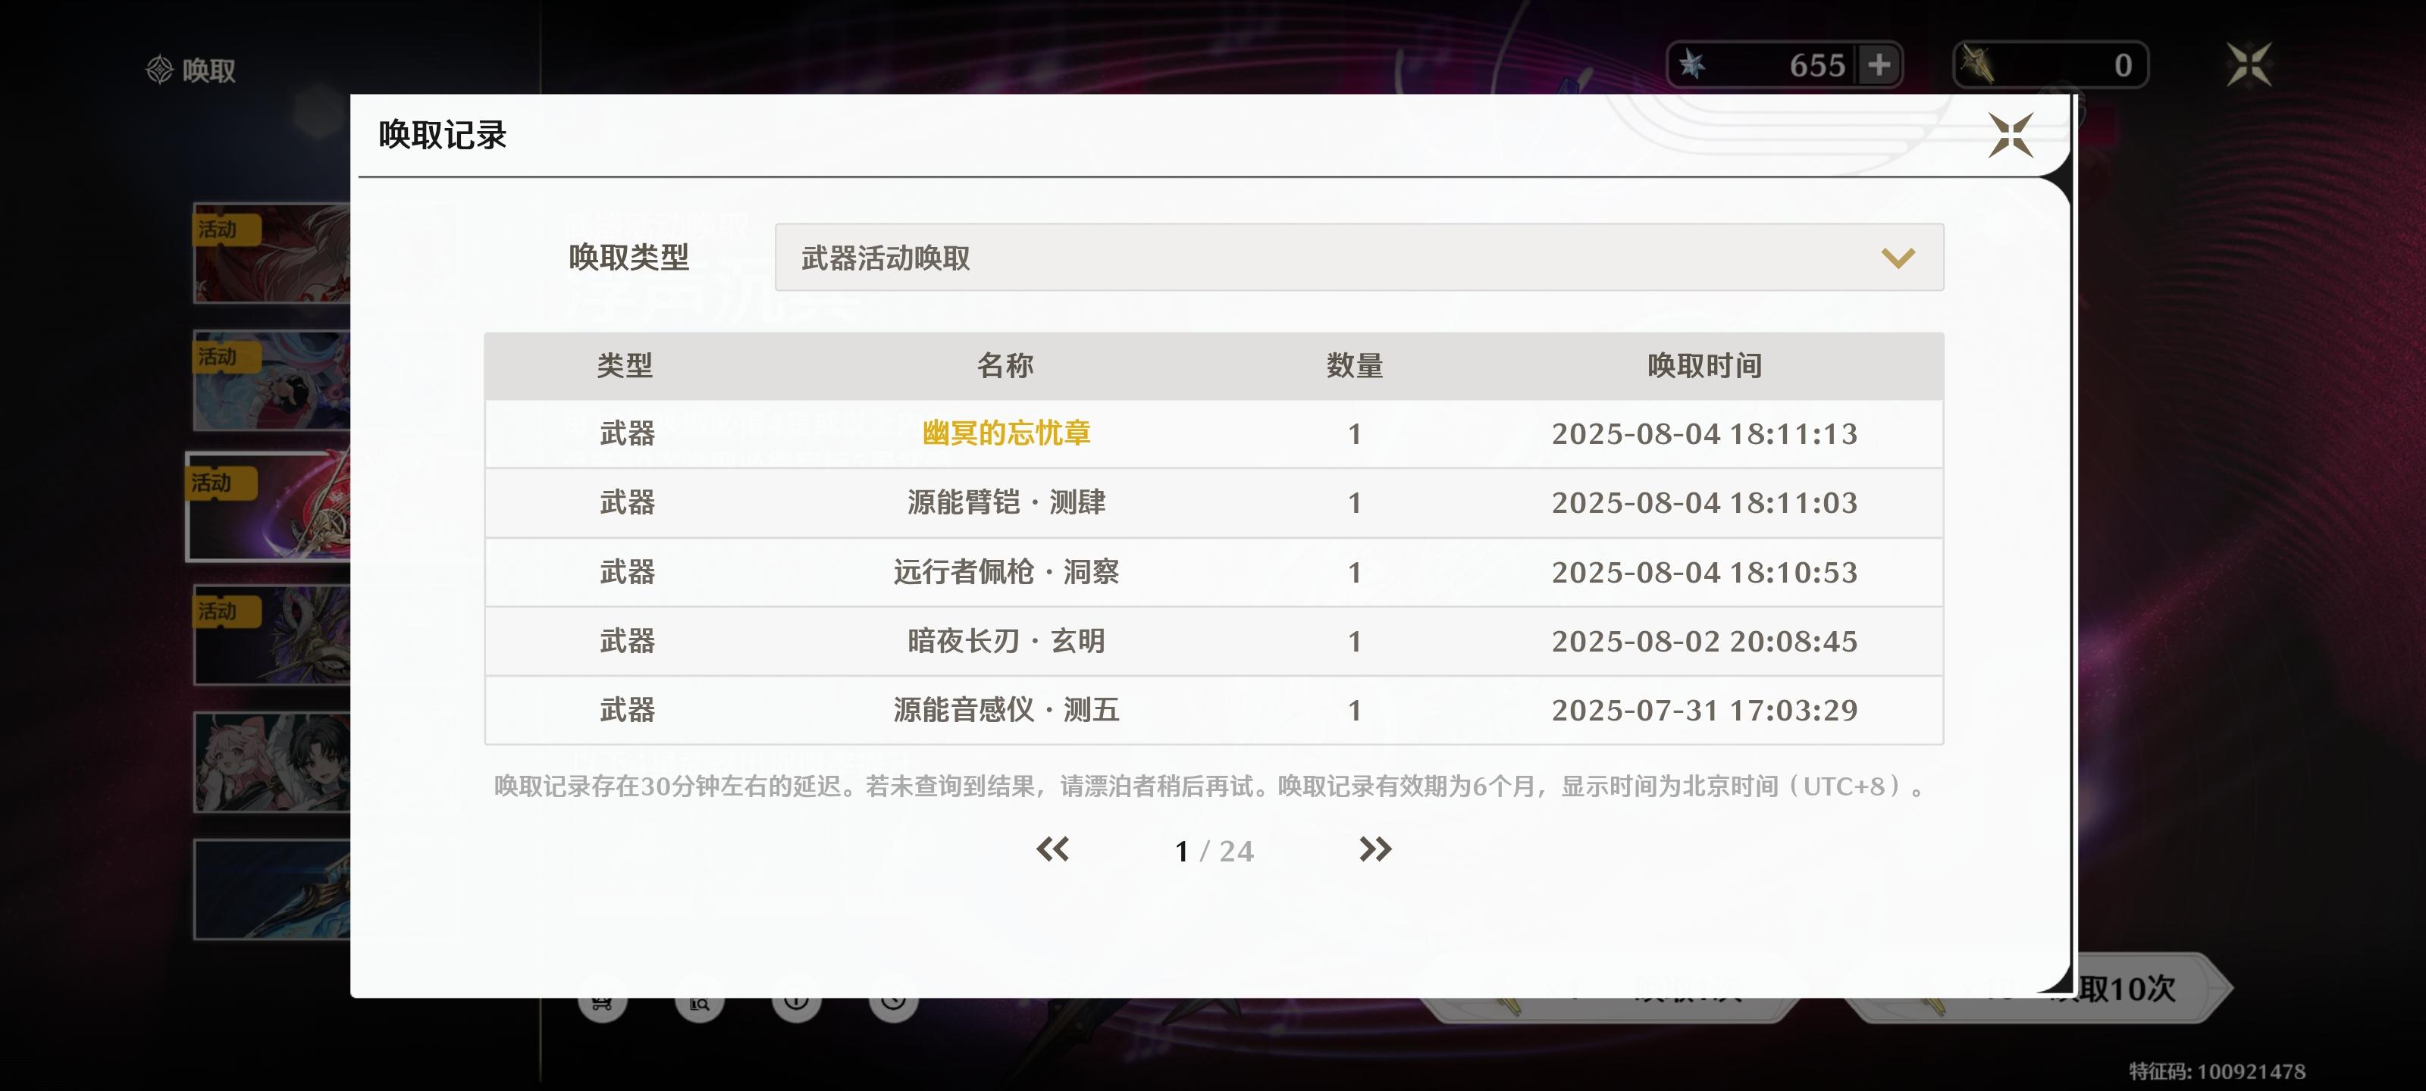Click the 唤取 emblem icon
Image resolution: width=2426 pixels, height=1091 pixels.
159,70
